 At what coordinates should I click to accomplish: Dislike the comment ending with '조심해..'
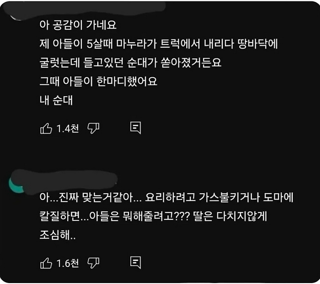[x=93, y=263]
